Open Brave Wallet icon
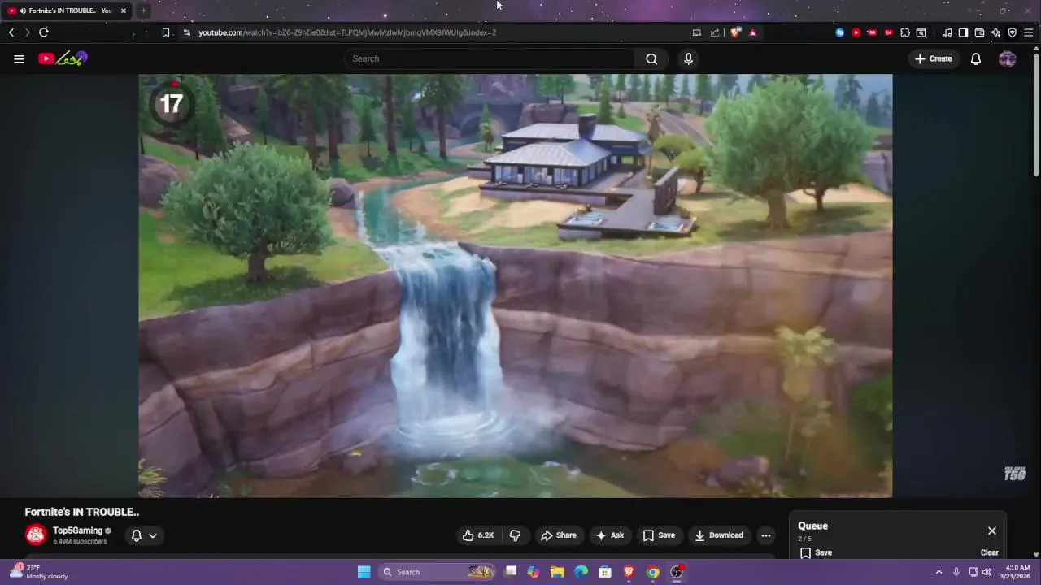The width and height of the screenshot is (1041, 585). [980, 32]
